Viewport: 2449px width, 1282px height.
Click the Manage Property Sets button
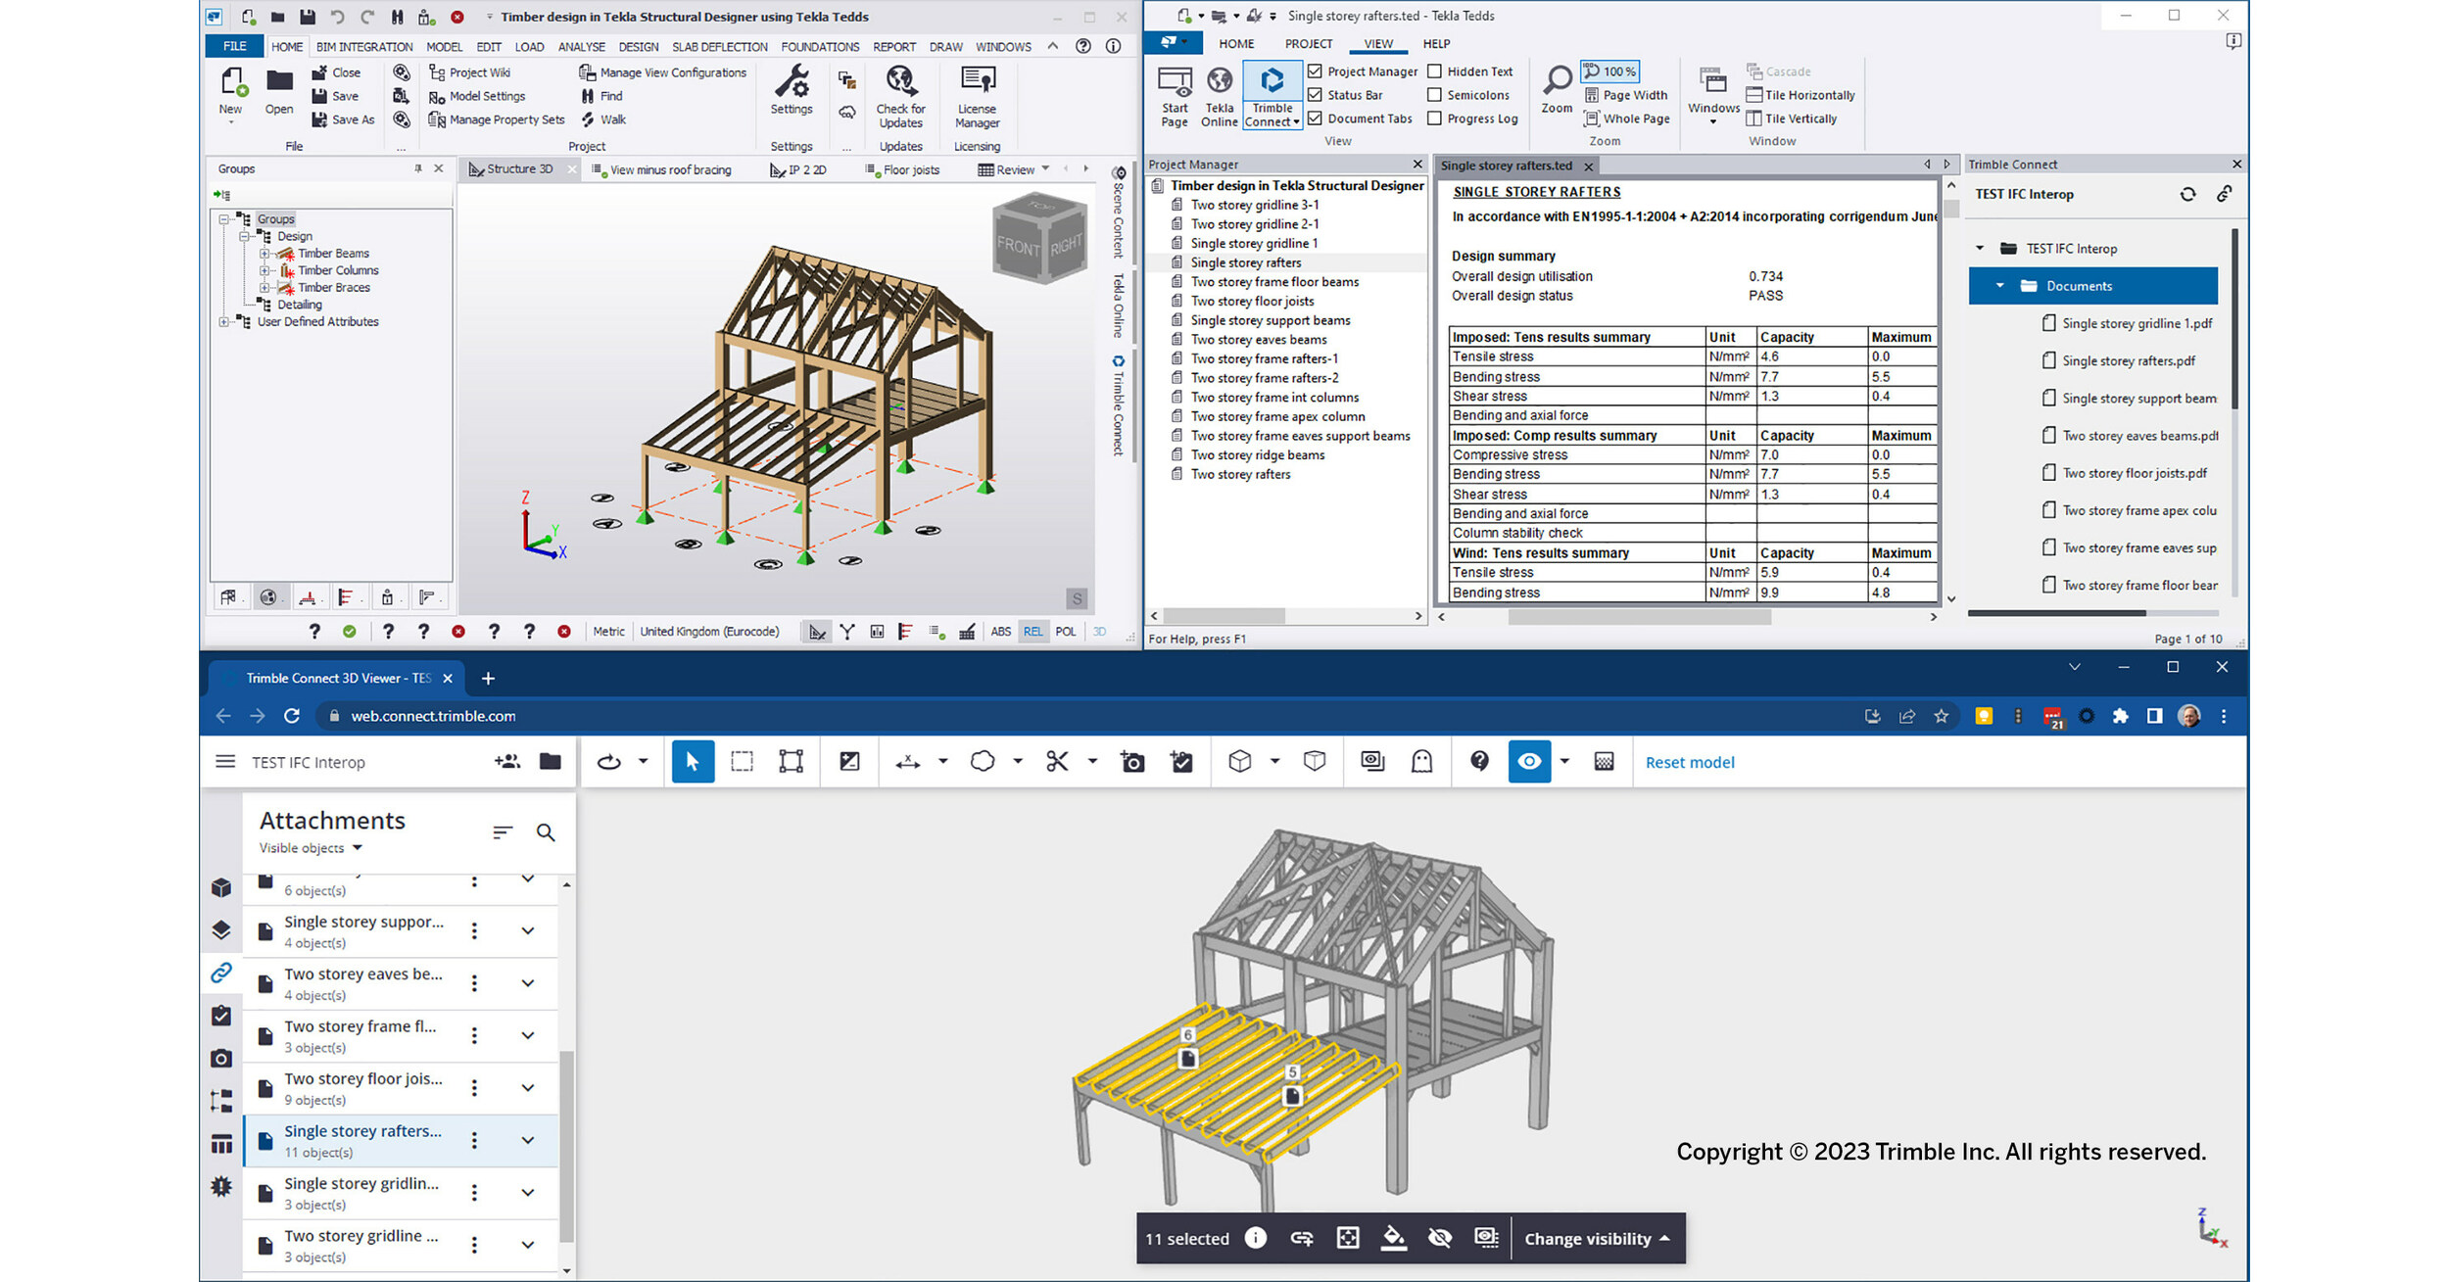tap(497, 119)
